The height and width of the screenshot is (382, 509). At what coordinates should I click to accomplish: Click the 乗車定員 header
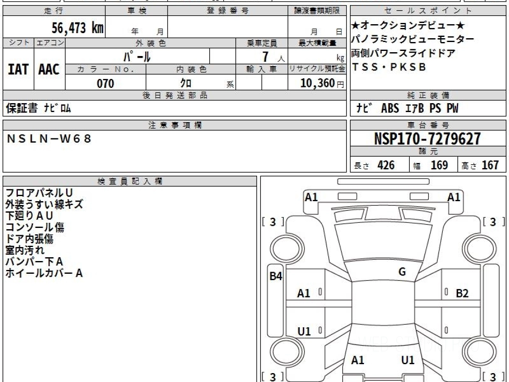262,43
